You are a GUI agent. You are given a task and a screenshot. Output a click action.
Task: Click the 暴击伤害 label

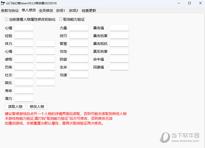pos(100,36)
